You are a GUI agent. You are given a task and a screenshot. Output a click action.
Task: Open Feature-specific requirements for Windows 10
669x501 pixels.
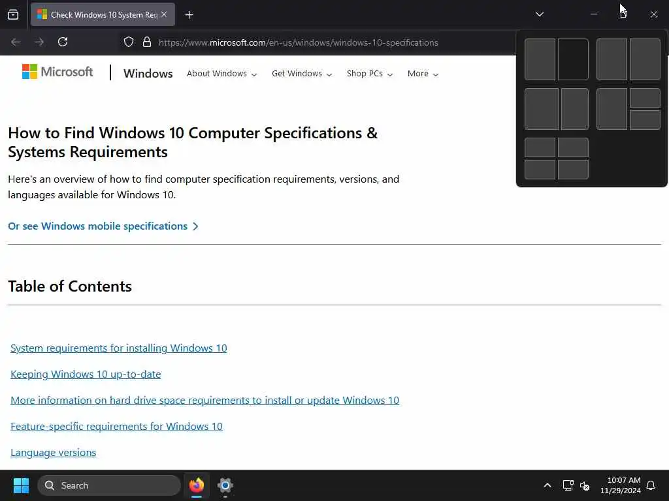[x=116, y=427]
